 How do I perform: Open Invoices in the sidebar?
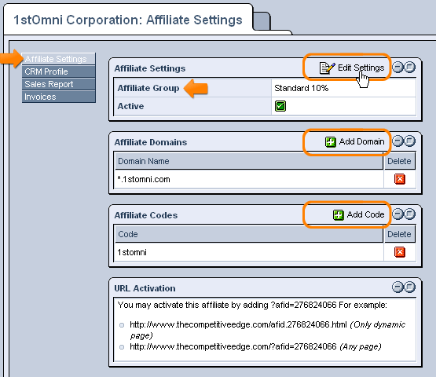pos(59,97)
